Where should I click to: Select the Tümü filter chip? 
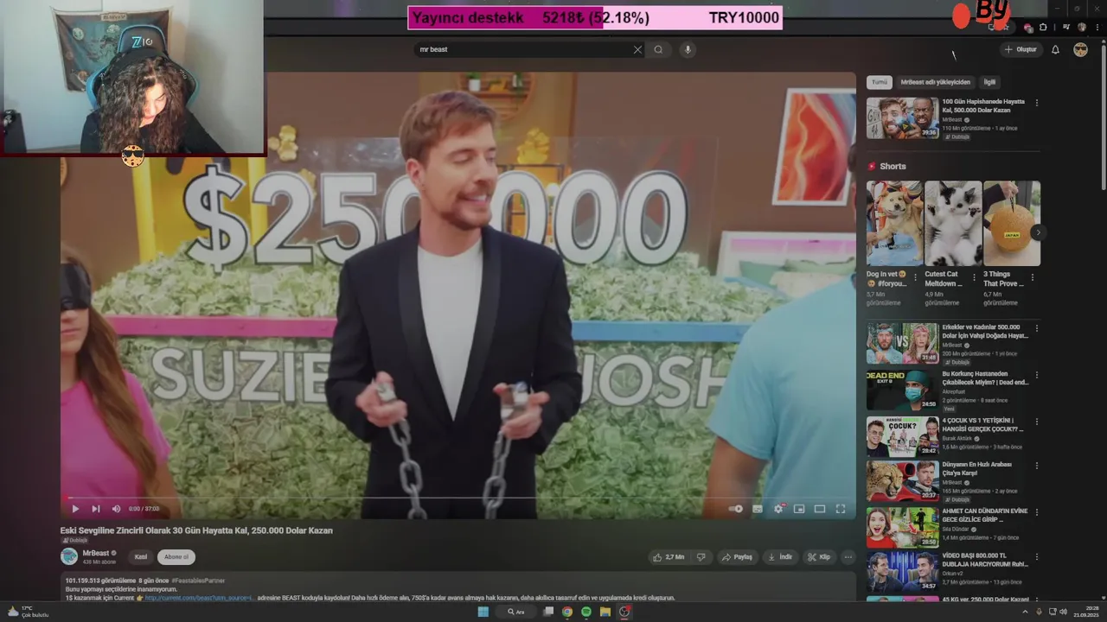pos(880,82)
